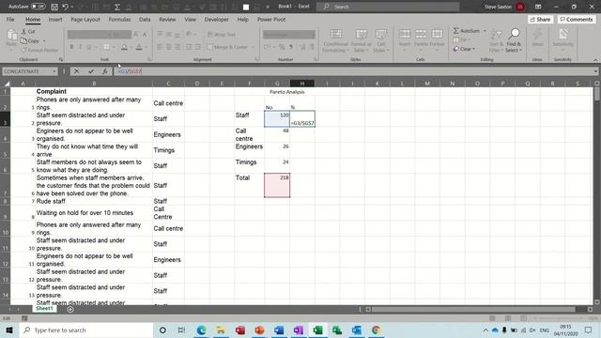601x338 pixels.
Task: Click the search box in title bar
Action: (x=388, y=7)
